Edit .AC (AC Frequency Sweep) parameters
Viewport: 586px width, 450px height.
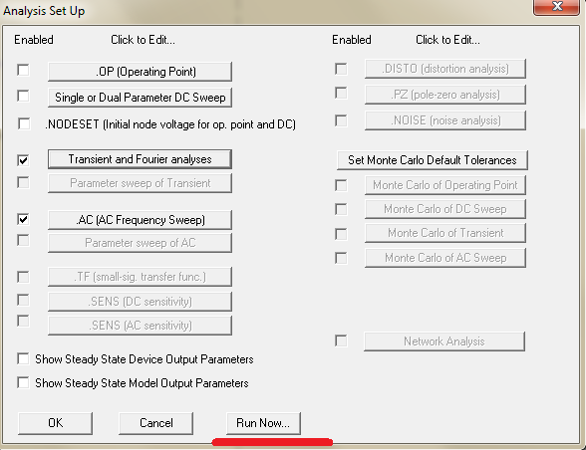point(140,220)
